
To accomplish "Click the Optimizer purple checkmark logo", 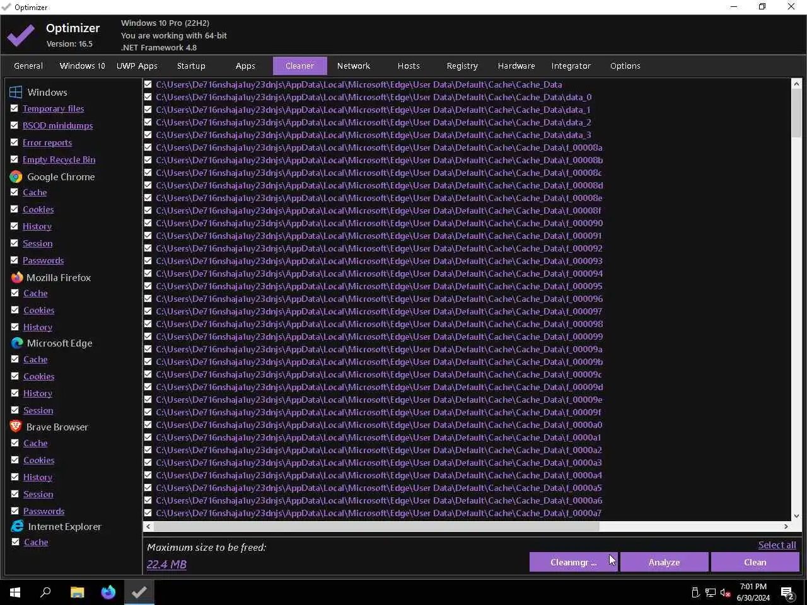I will tap(21, 35).
